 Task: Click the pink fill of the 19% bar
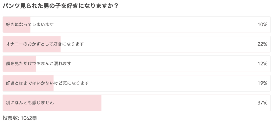(x=28, y=83)
